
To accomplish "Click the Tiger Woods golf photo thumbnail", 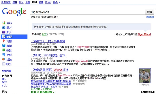I will tap(145, 76).
